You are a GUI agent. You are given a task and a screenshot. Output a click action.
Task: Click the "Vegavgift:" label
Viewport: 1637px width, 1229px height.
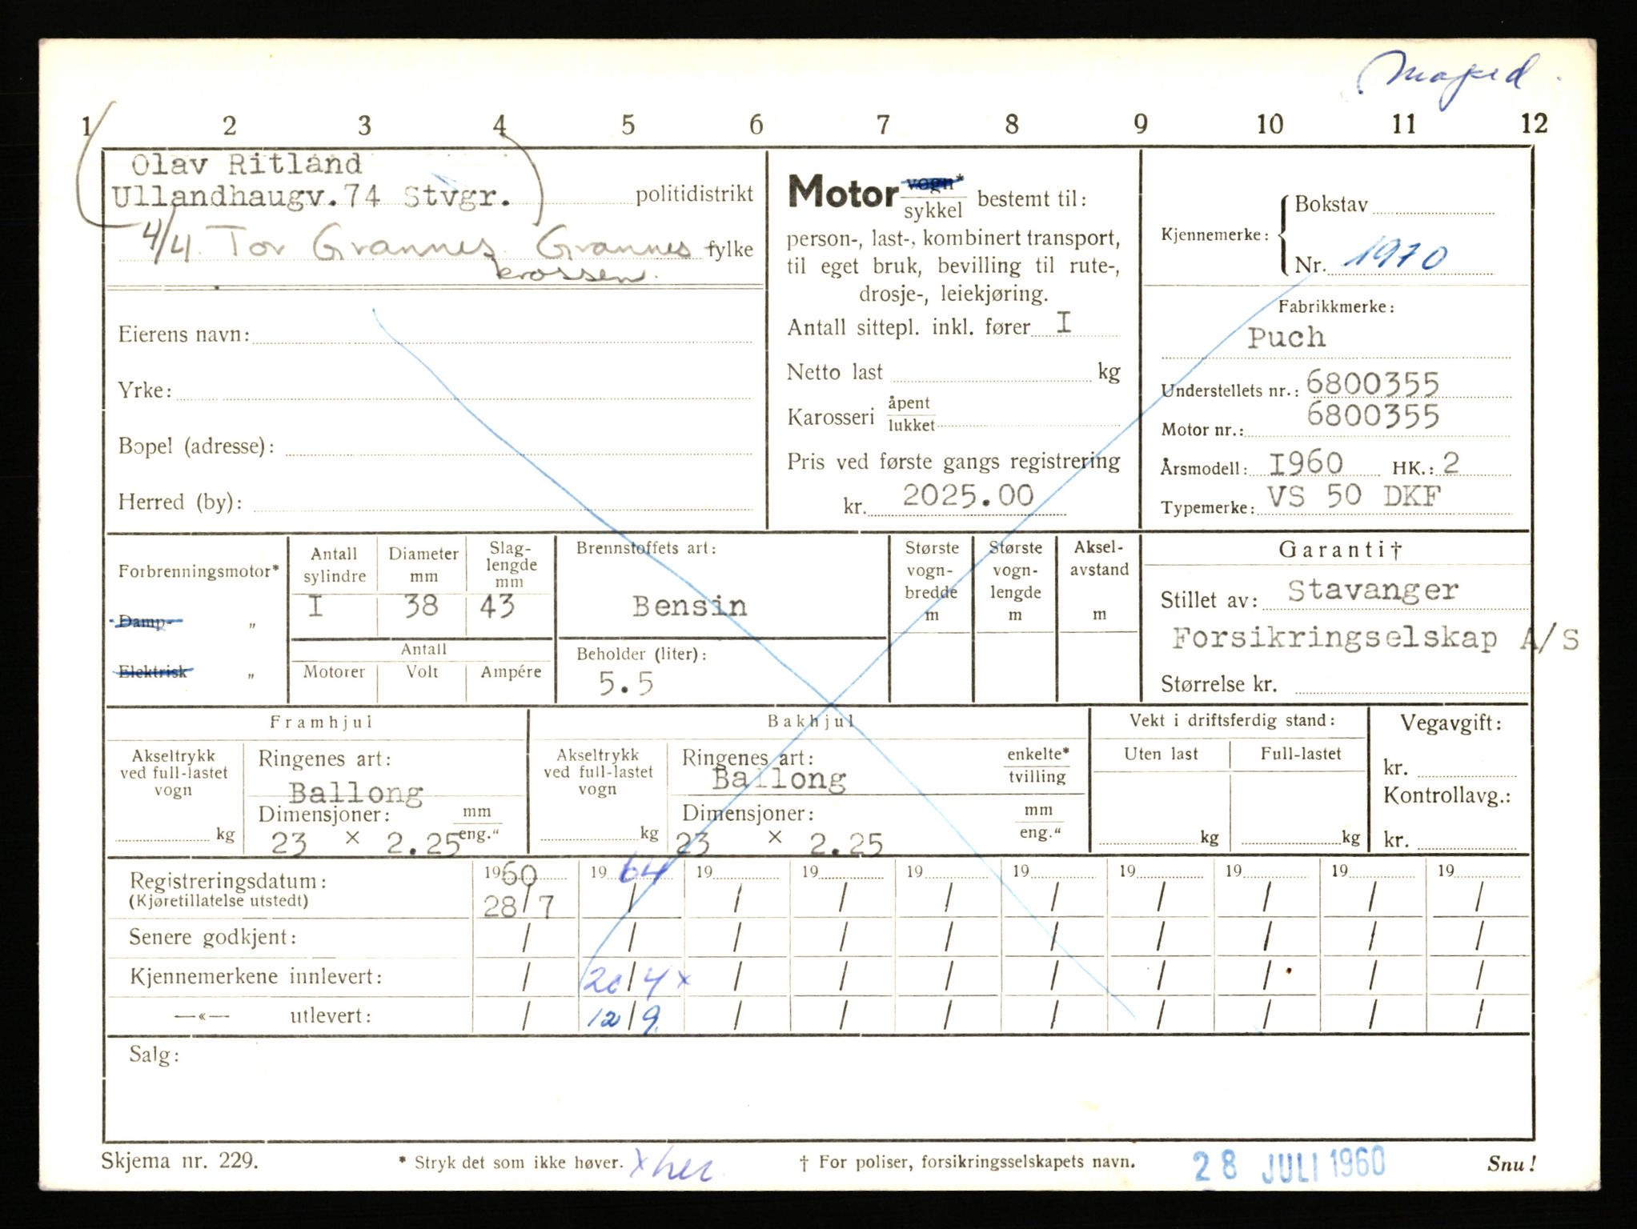coord(1450,723)
